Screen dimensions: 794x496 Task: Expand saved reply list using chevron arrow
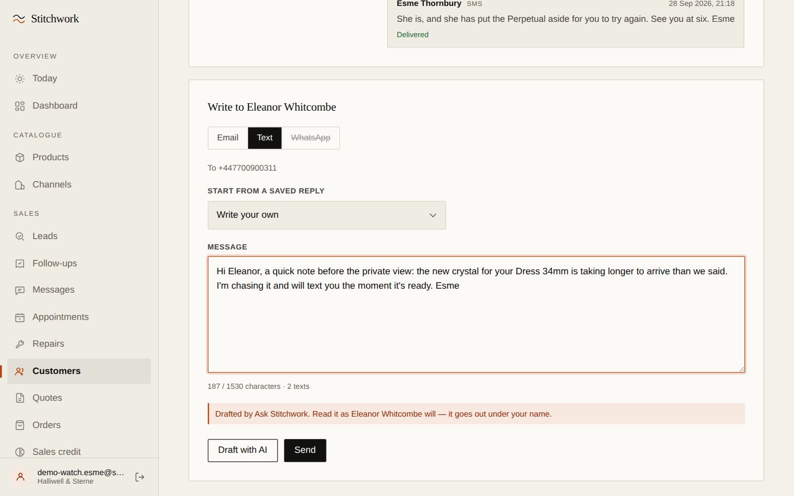click(433, 215)
